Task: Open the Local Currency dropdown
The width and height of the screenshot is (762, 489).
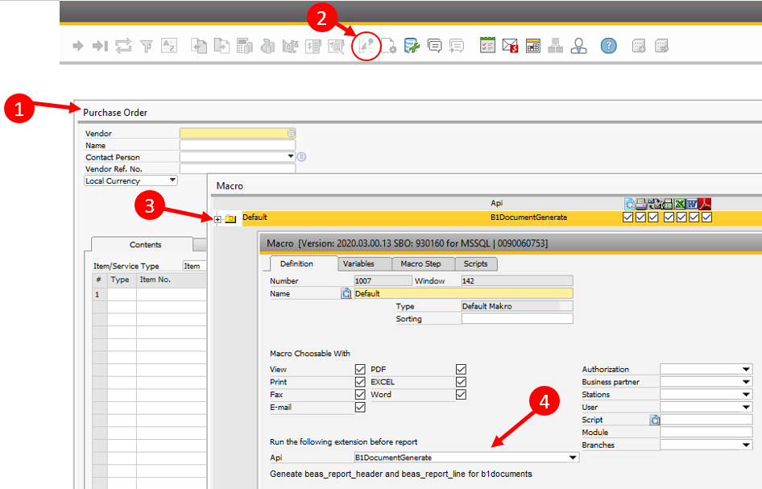Action: (172, 181)
